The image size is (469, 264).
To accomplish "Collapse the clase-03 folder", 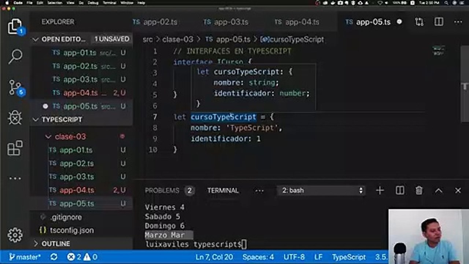I will 70,136.
